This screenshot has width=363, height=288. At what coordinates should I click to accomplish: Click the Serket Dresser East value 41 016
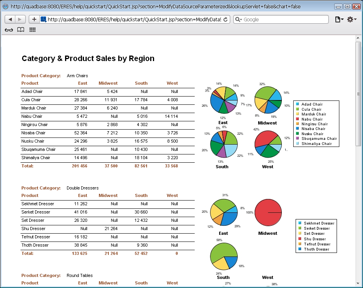tap(80, 212)
